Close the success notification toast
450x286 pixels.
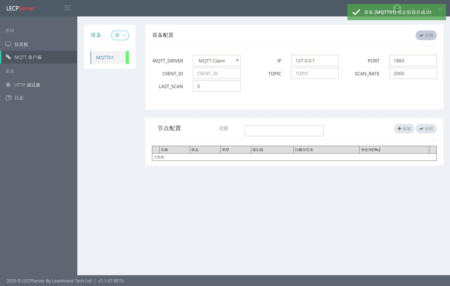(440, 10)
